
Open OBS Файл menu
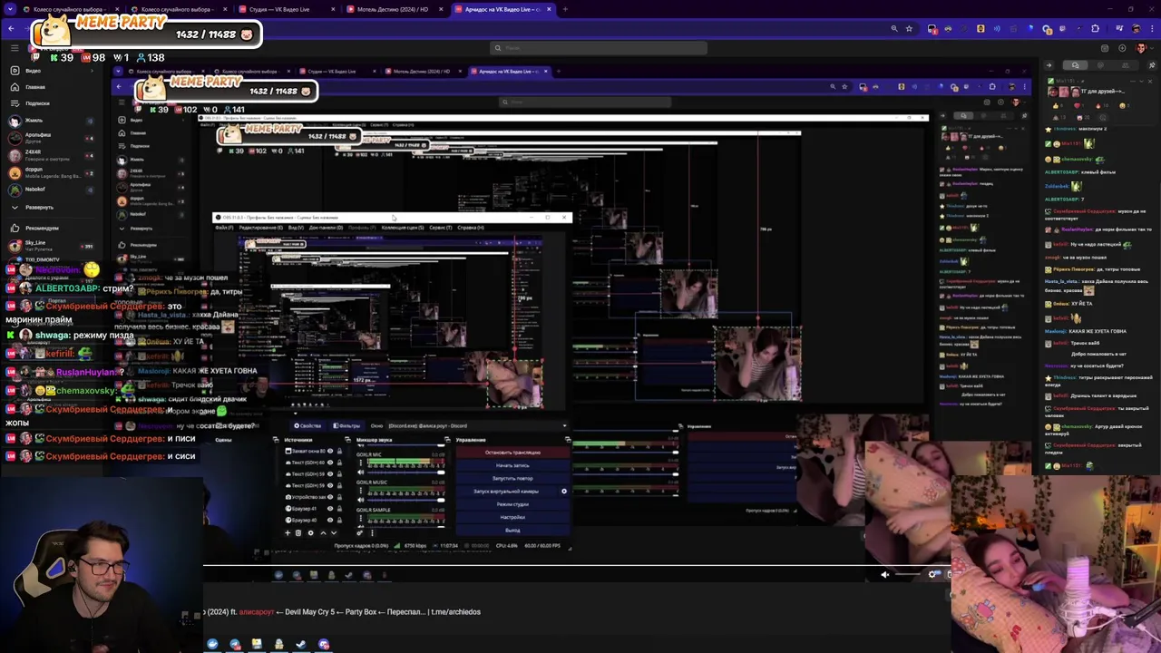coord(224,228)
